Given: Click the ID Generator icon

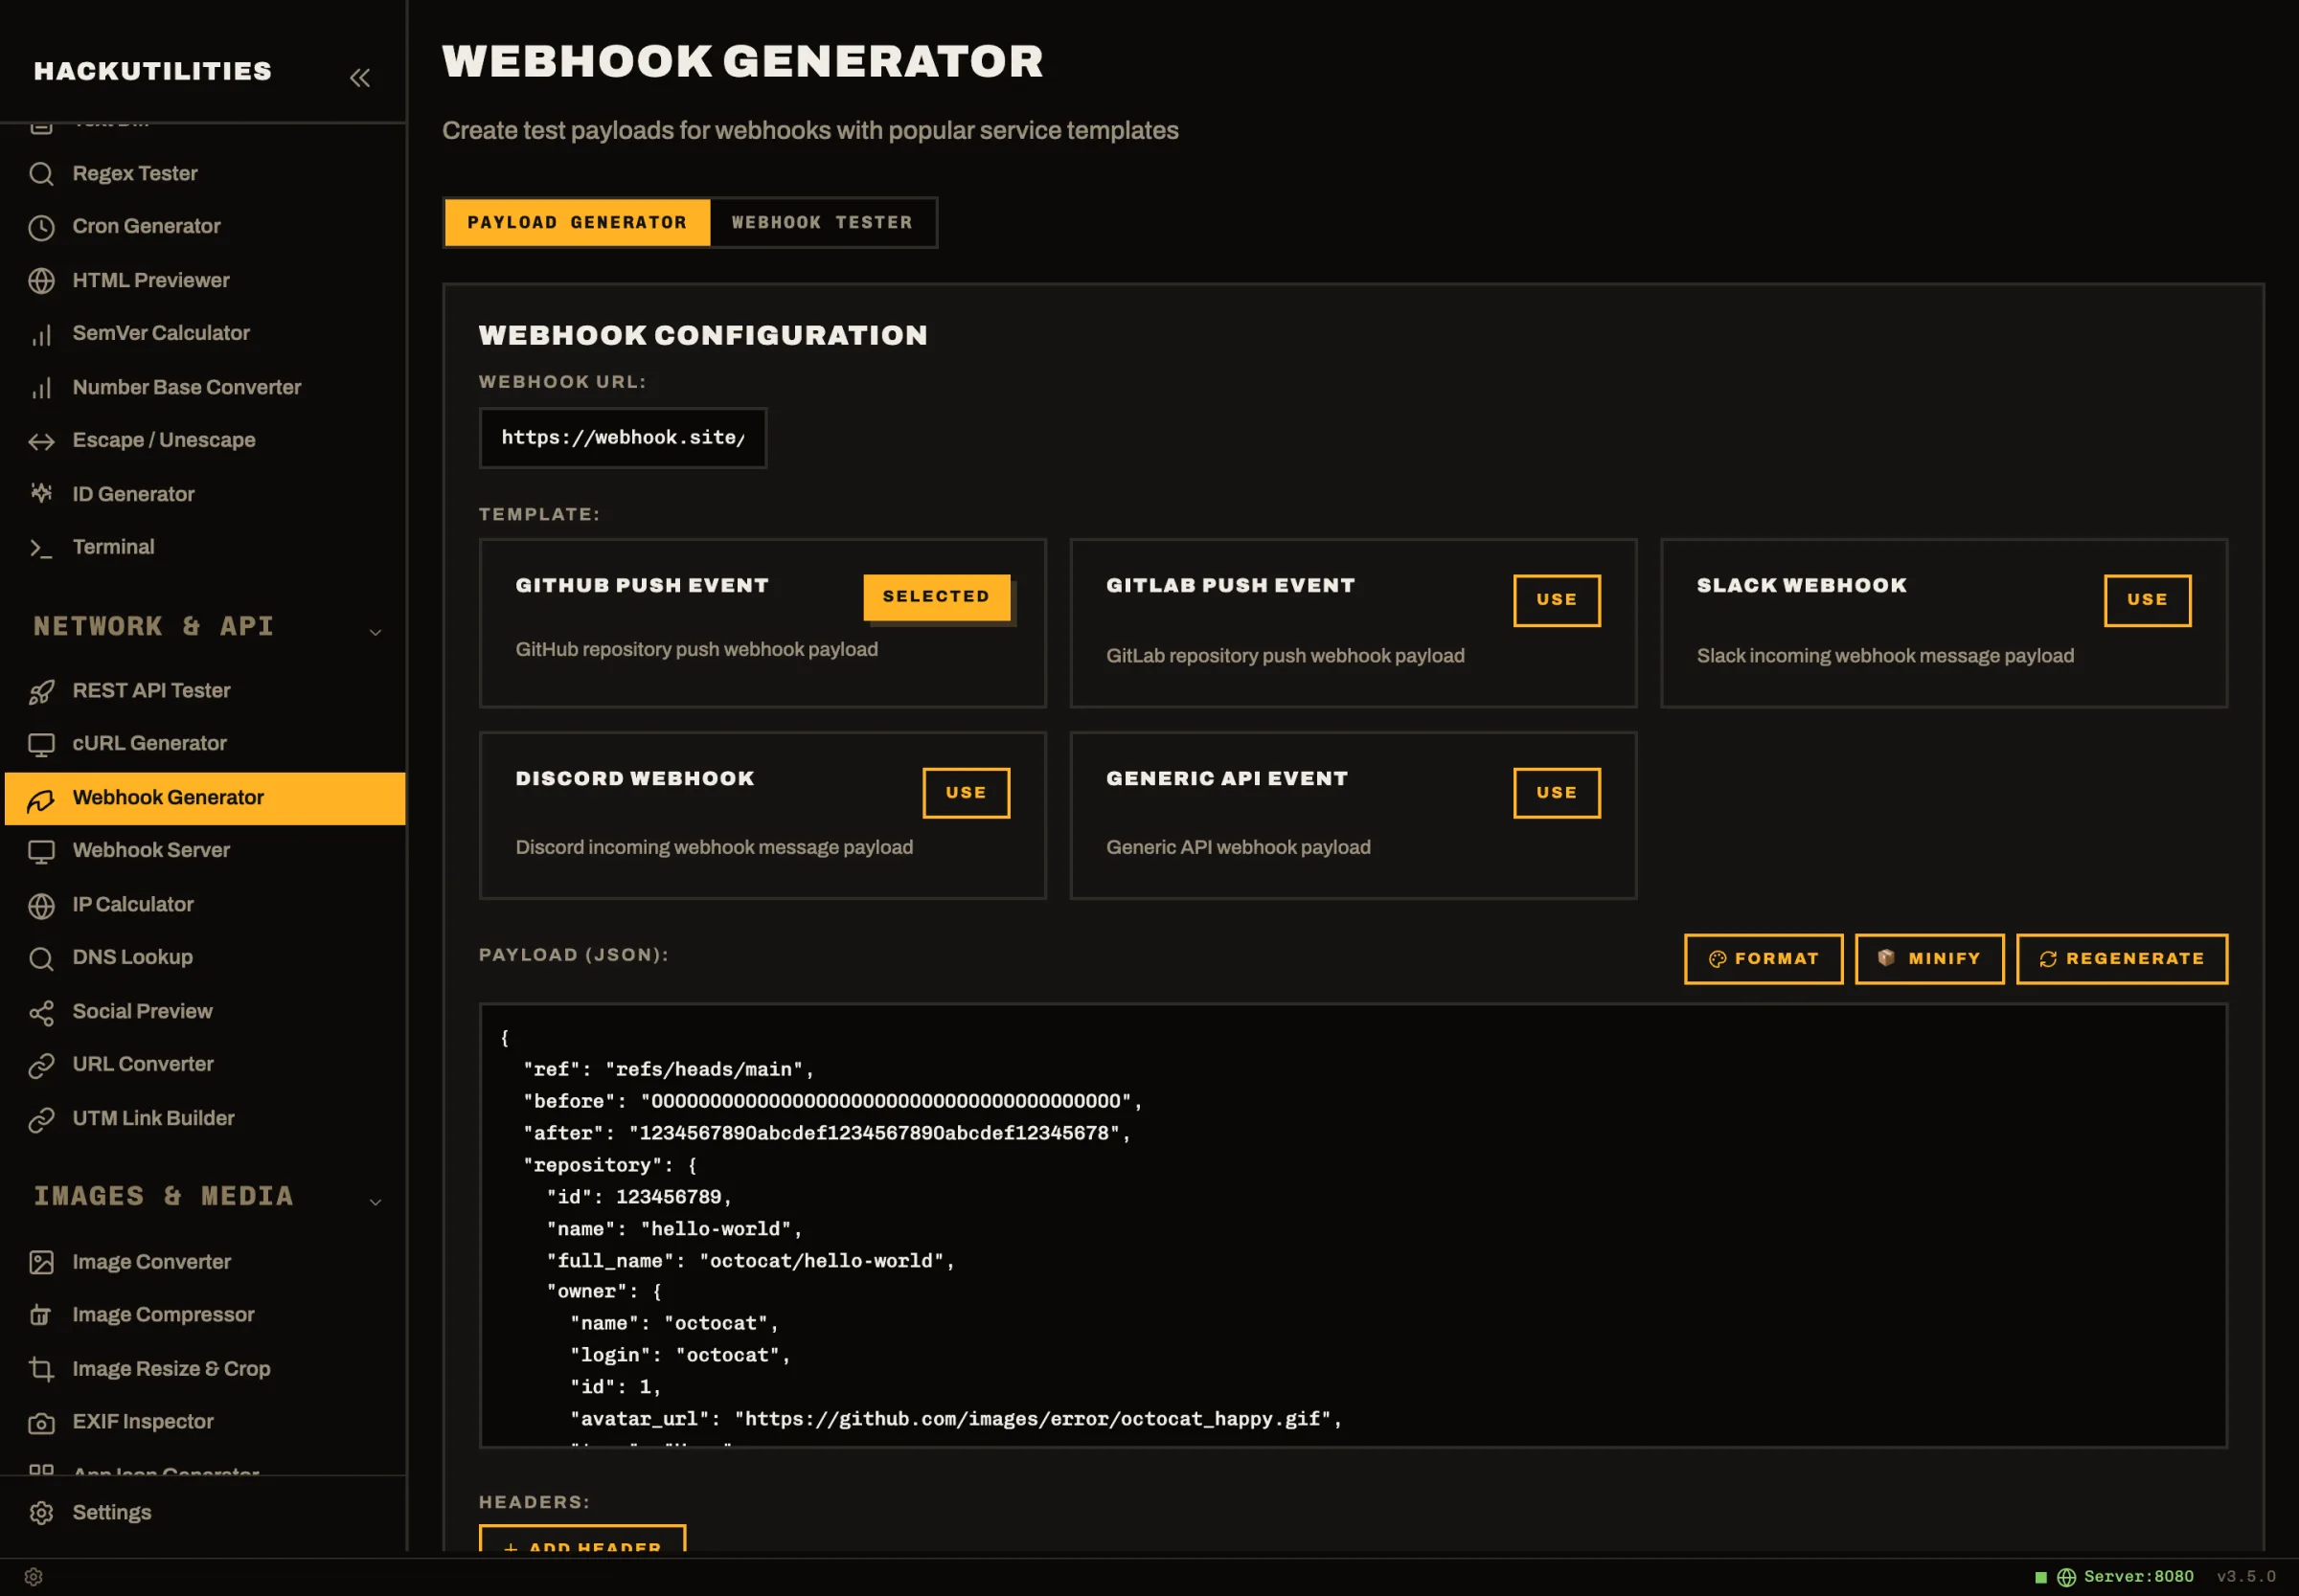Looking at the screenshot, I should 41,494.
